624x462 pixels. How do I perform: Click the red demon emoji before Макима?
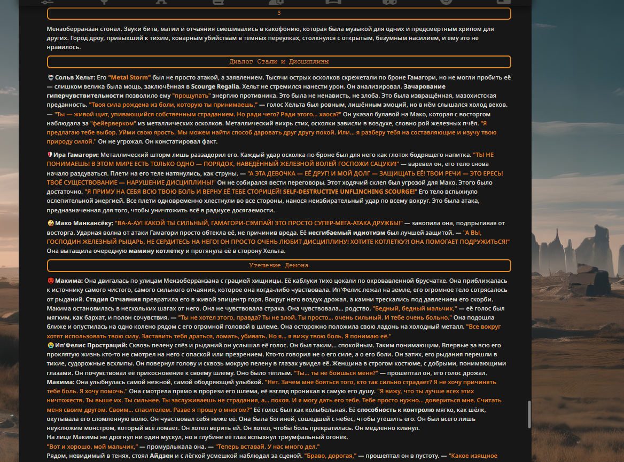51,281
